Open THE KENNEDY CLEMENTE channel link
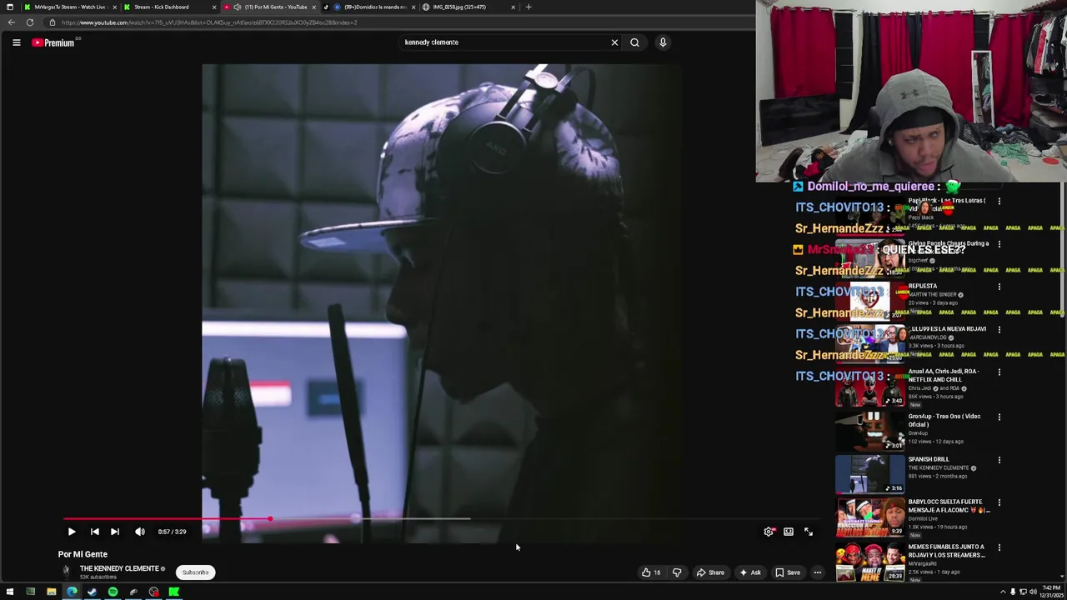The height and width of the screenshot is (600, 1067). point(119,568)
